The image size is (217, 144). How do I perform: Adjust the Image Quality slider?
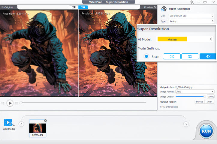(x=190, y=97)
